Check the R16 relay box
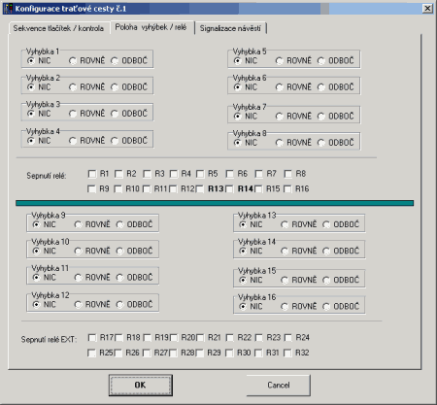The image size is (437, 405). (x=287, y=189)
